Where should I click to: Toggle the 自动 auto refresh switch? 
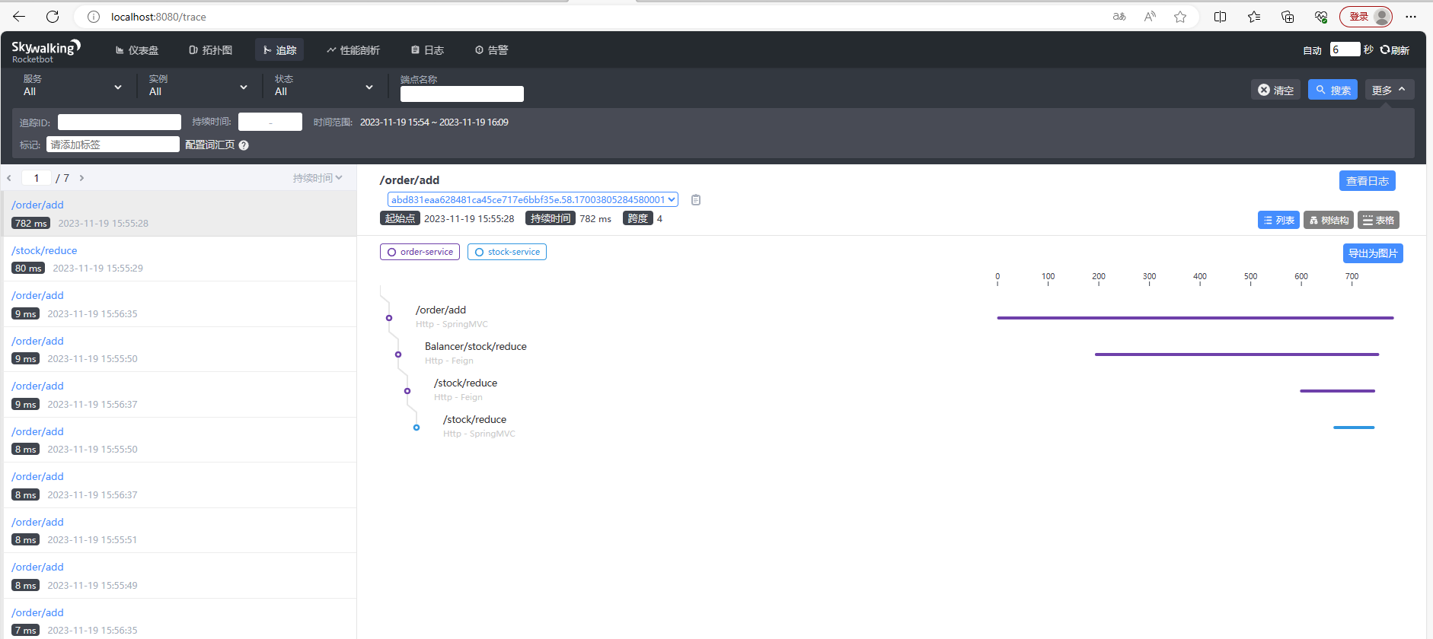point(1312,50)
